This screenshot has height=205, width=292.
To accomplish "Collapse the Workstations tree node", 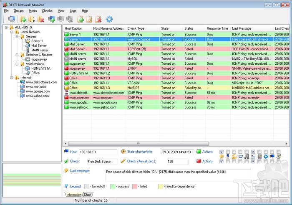I will click(x=17, y=63).
